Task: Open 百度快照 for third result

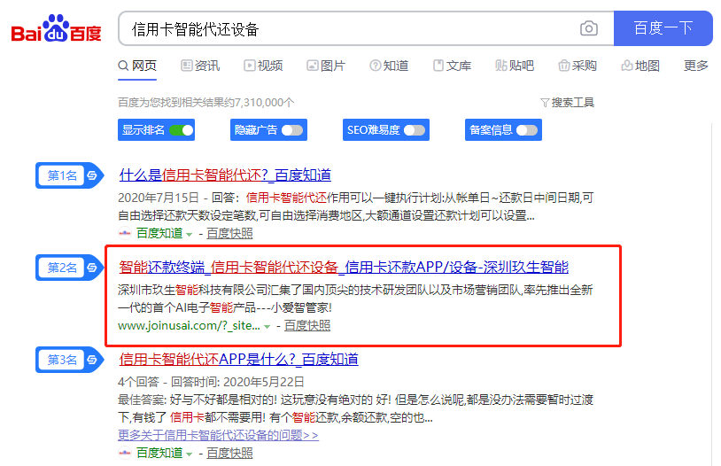Action: pos(229,453)
